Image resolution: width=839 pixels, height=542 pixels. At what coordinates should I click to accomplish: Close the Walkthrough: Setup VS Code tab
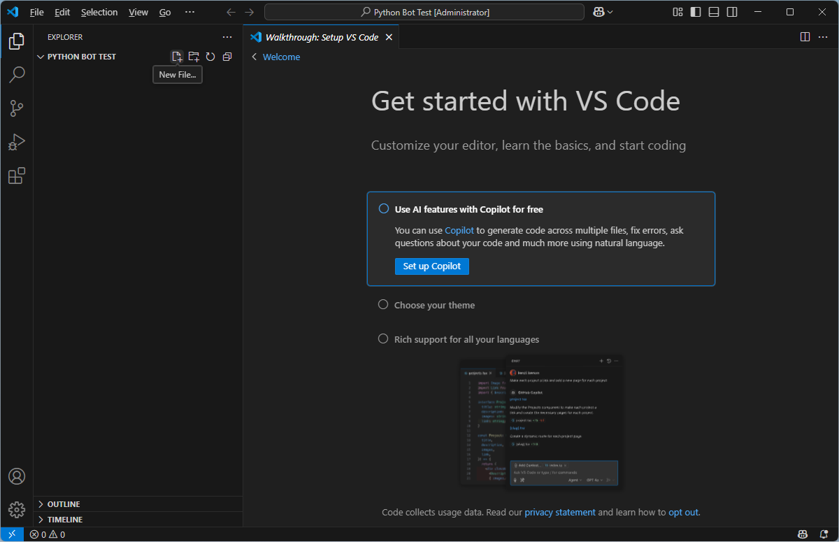coord(389,37)
